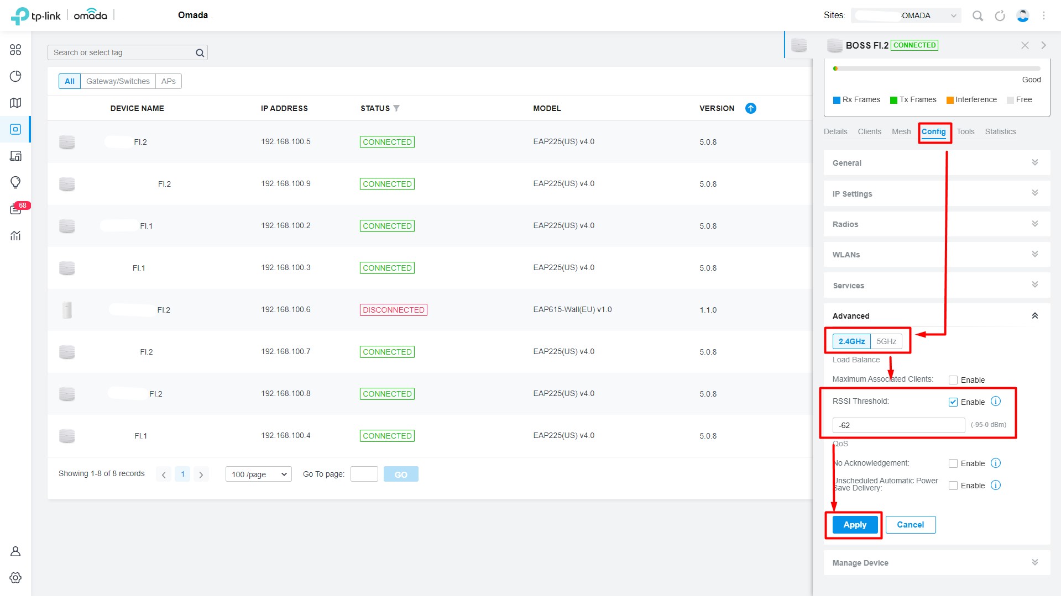Open the Map icon in sidebar
The width and height of the screenshot is (1061, 596).
coord(15,103)
